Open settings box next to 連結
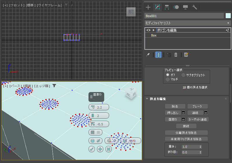Image resolution: width=232 pixels, height=163 pixels. 206,113
